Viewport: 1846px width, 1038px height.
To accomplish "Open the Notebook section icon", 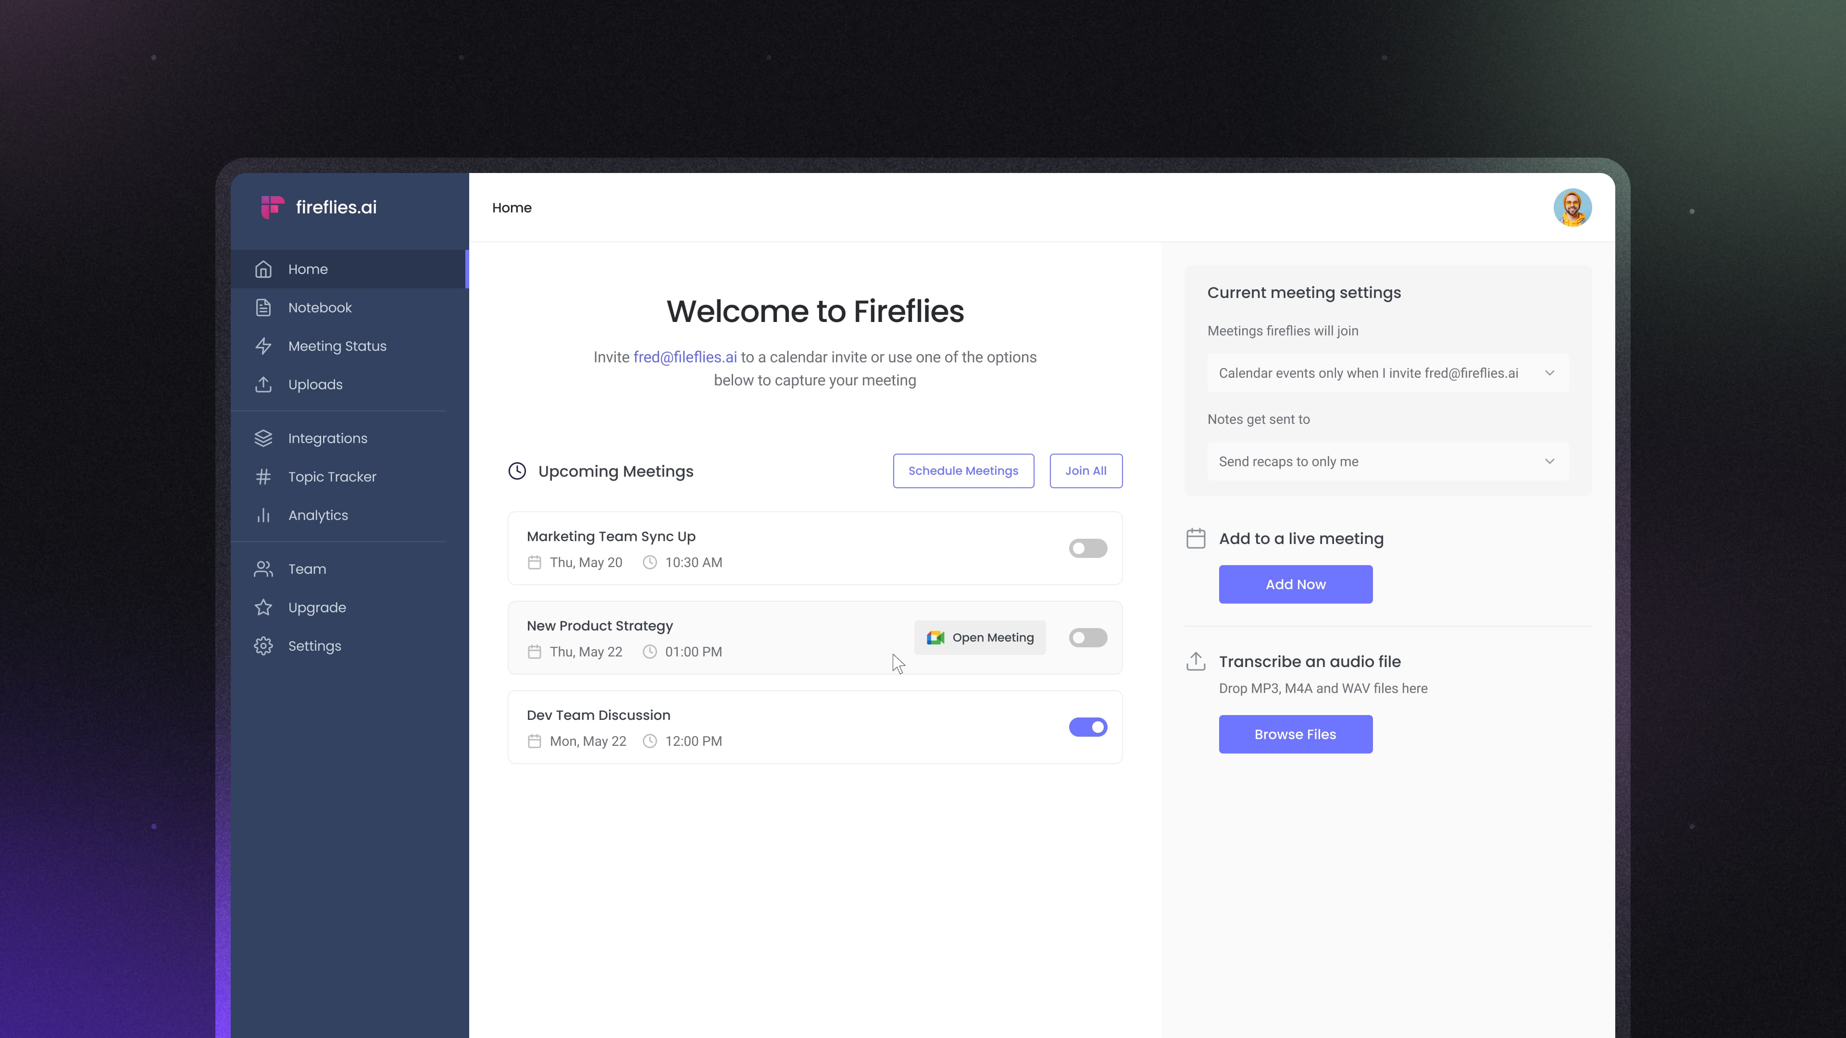I will click(263, 308).
